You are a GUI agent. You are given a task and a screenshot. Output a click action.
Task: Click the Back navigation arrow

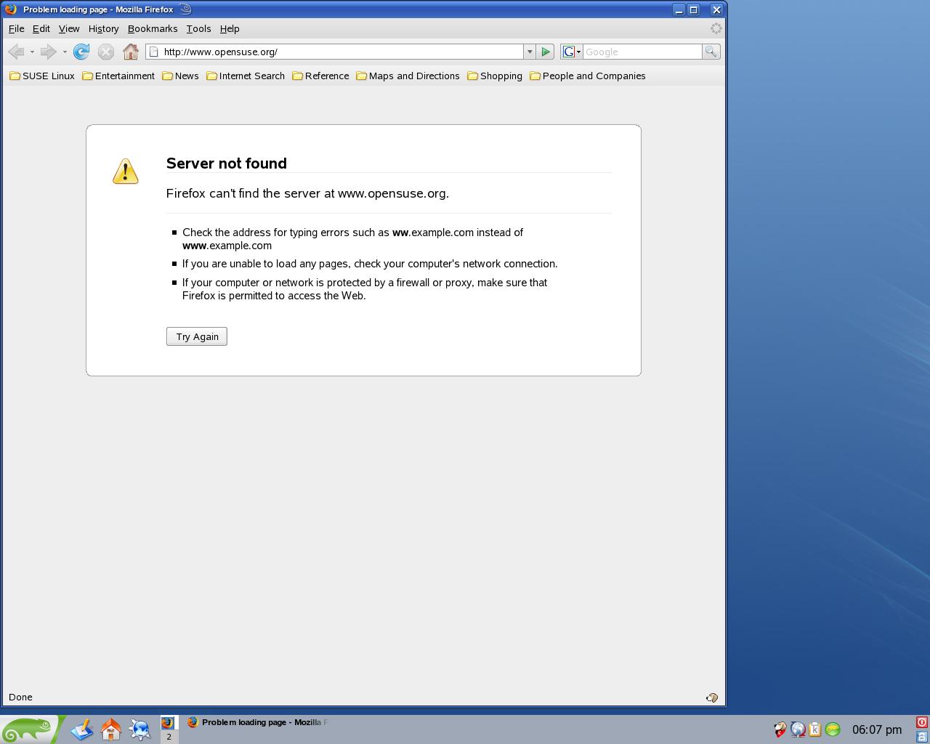16,52
